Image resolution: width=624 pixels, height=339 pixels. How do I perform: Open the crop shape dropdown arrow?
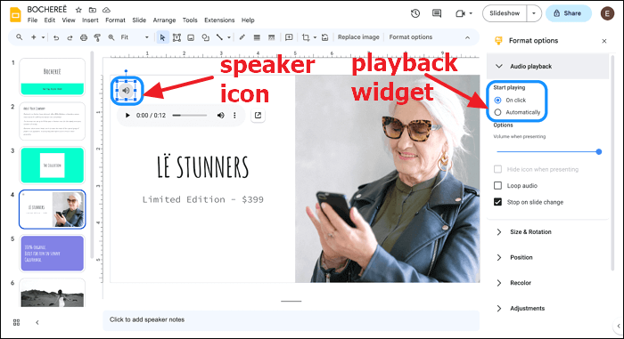315,37
